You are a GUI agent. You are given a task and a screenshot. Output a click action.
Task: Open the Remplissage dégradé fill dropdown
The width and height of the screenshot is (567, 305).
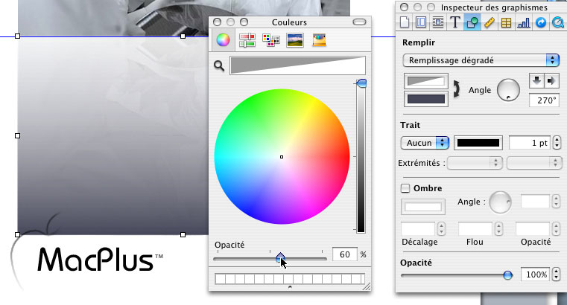coord(481,60)
